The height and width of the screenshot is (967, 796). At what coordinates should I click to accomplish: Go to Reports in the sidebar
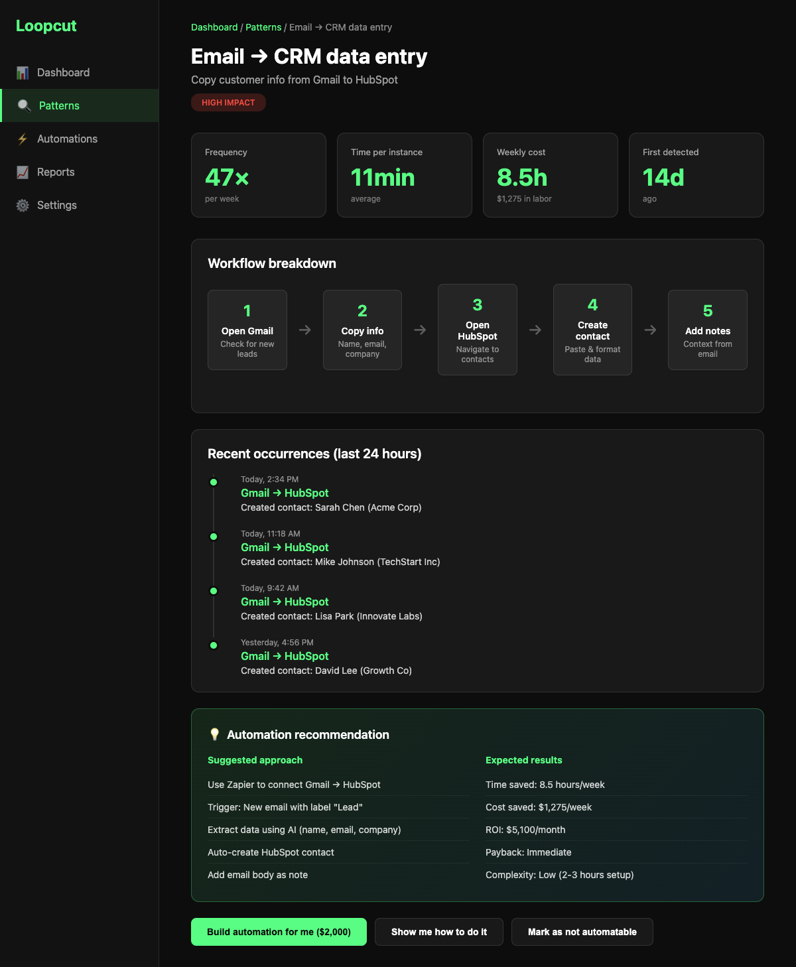[x=56, y=172]
